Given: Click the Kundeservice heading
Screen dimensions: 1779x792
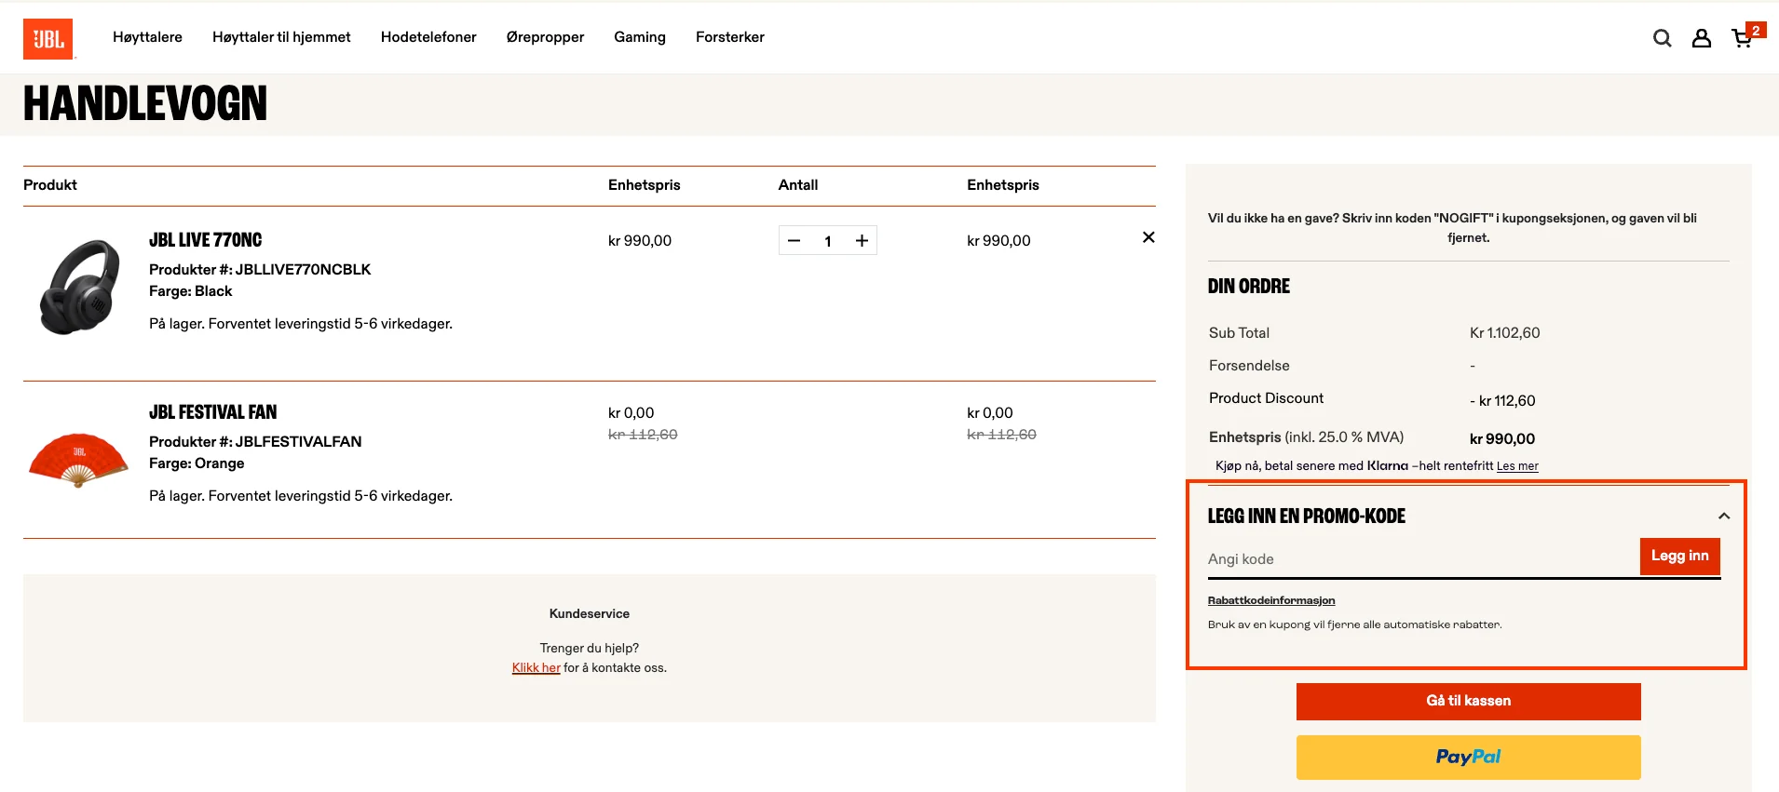Looking at the screenshot, I should [590, 614].
